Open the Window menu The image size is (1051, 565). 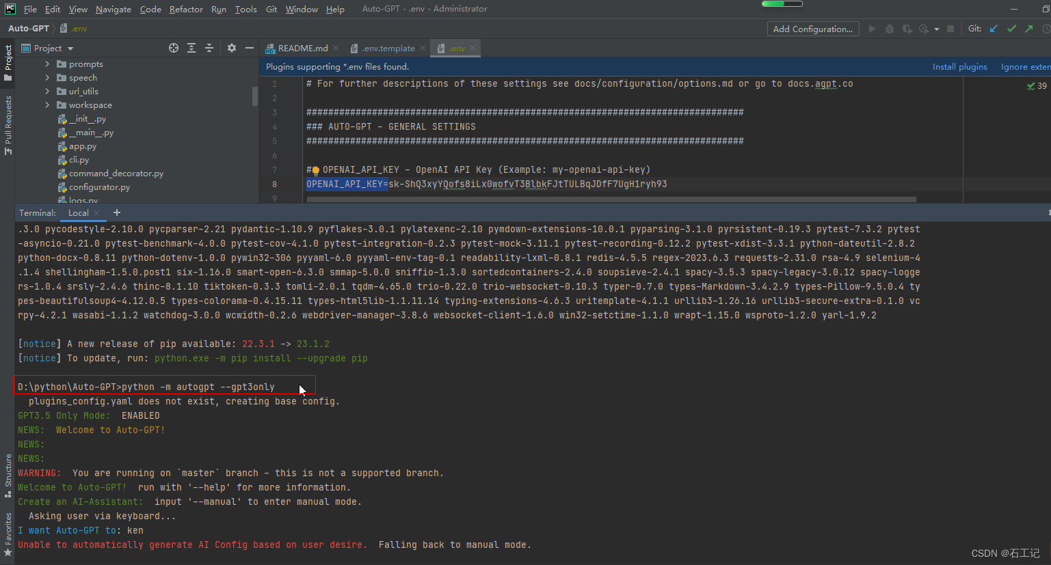(302, 9)
